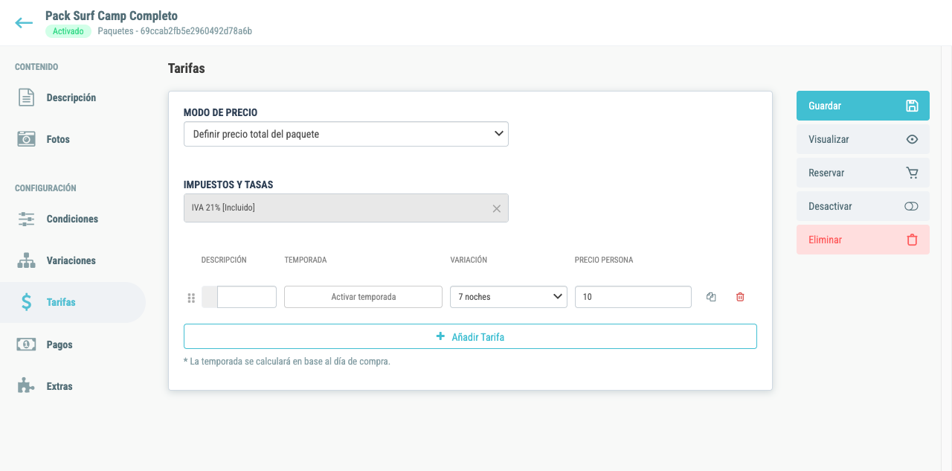952x471 pixels.
Task: Click the CONTENIDO sidebar heading
Action: (x=36, y=67)
